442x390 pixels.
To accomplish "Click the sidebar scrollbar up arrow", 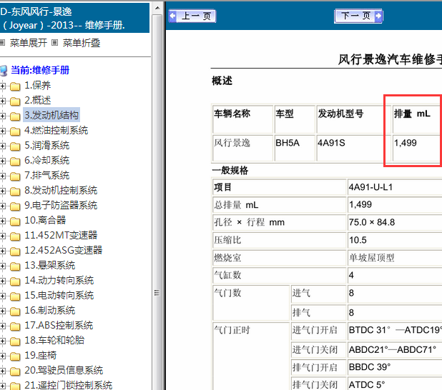I will click(x=157, y=8).
